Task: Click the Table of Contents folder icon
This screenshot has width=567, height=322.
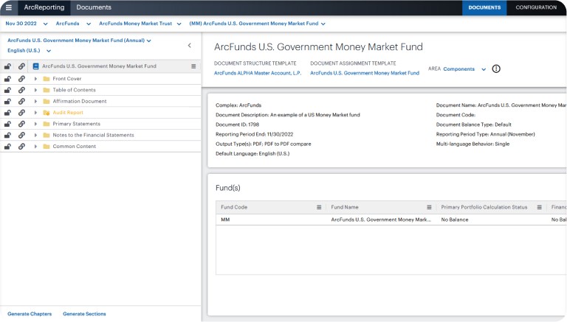Action: pos(47,90)
